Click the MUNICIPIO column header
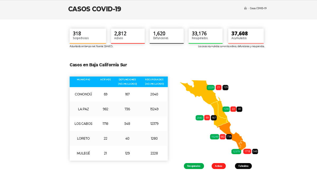This screenshot has height=176, width=317. tap(83, 79)
